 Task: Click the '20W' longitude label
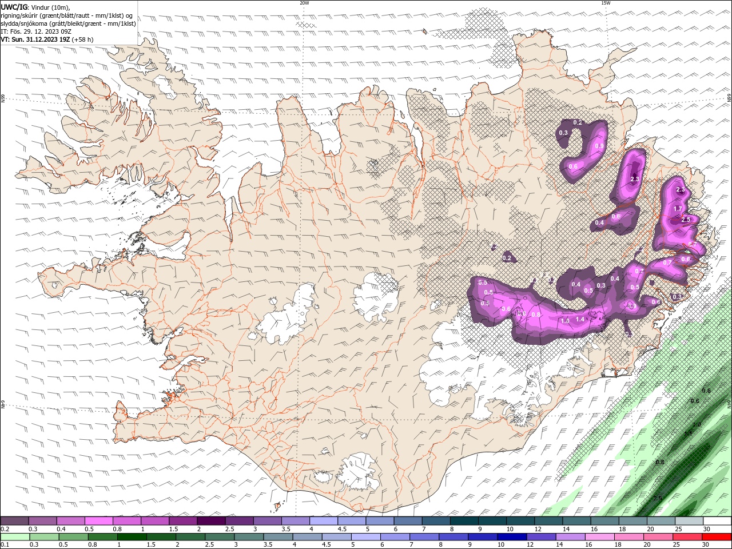(304, 3)
